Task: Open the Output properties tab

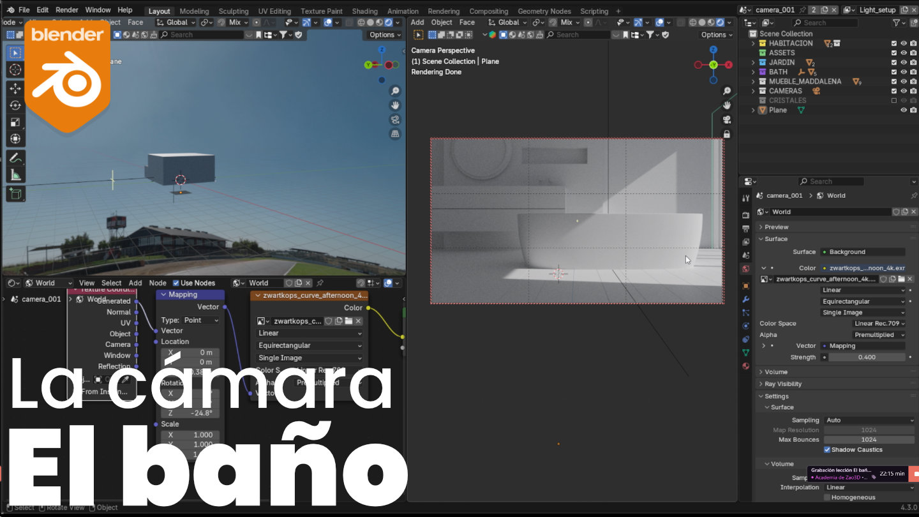Action: coord(745,229)
